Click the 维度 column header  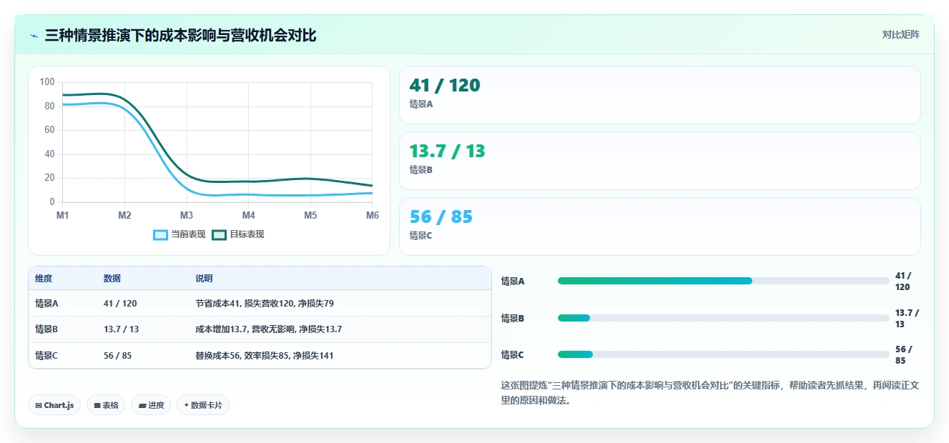pyautogui.click(x=44, y=279)
